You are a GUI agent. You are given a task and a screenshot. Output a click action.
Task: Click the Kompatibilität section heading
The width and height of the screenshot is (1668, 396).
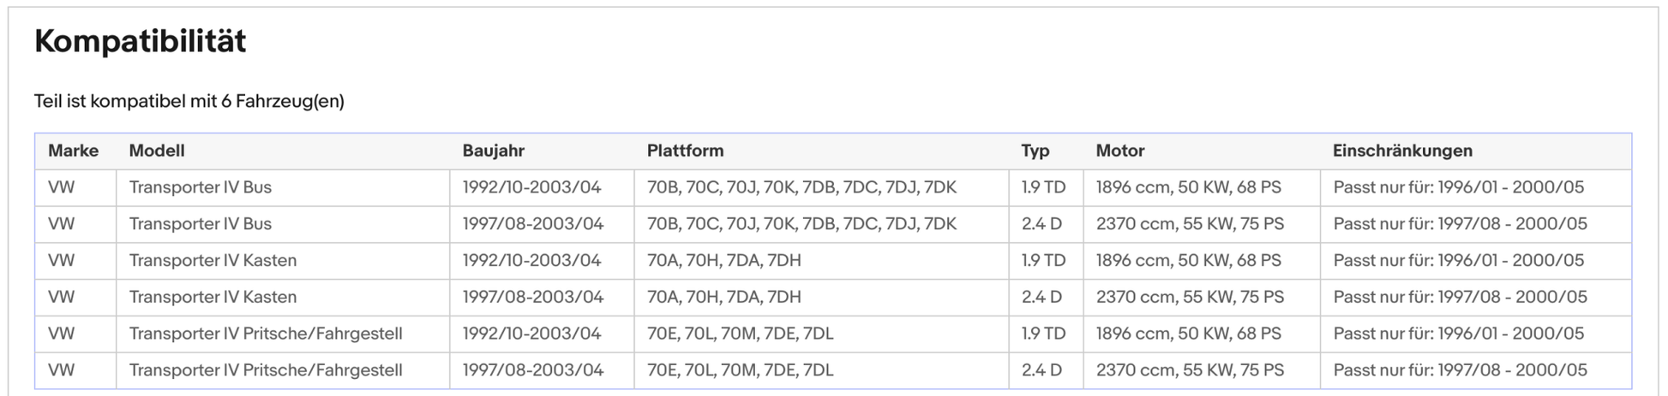(140, 41)
